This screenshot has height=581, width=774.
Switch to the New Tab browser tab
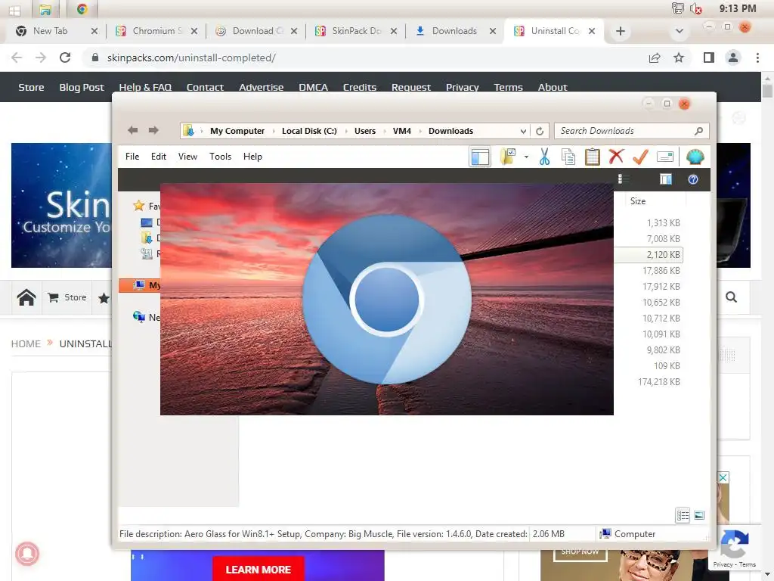point(56,31)
